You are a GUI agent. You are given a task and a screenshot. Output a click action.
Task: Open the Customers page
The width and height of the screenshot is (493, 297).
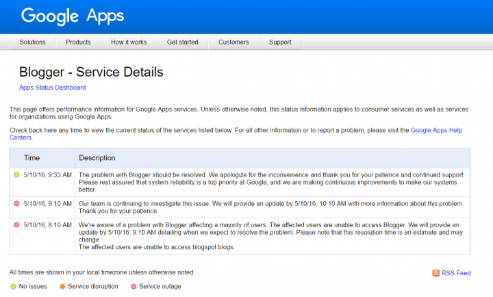coord(233,42)
